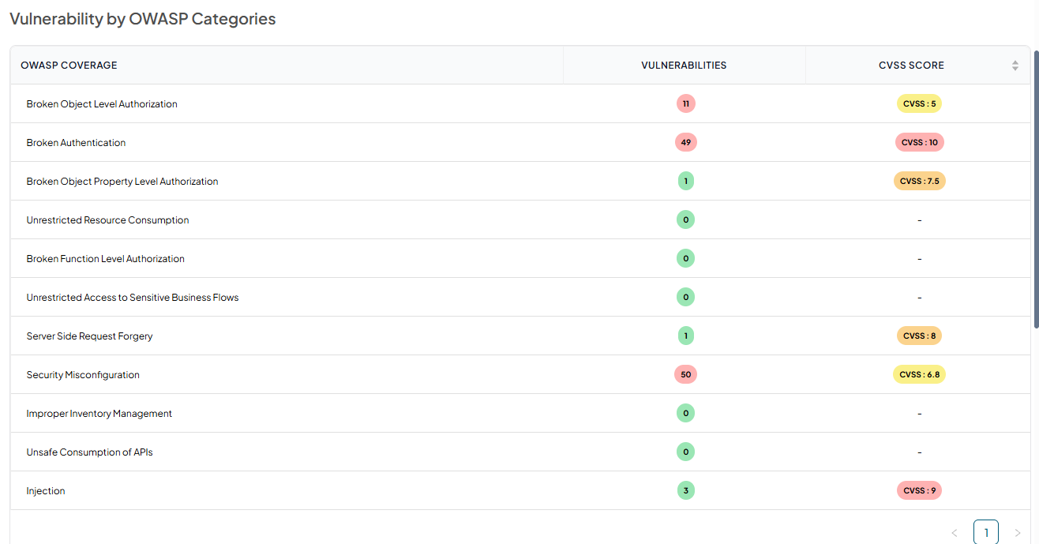Image resolution: width=1039 pixels, height=544 pixels.
Task: Click the 11 vulnerabilities badge
Action: pyautogui.click(x=685, y=103)
